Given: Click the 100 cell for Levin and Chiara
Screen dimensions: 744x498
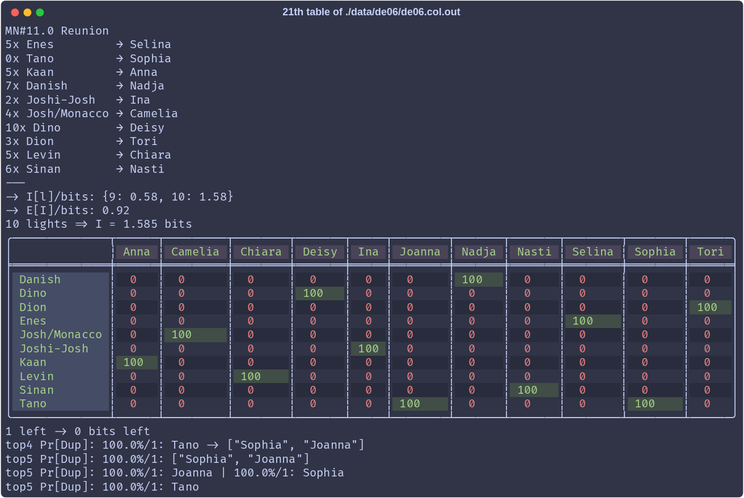Looking at the screenshot, I should [x=261, y=376].
